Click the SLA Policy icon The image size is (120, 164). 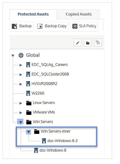pos(75,26)
